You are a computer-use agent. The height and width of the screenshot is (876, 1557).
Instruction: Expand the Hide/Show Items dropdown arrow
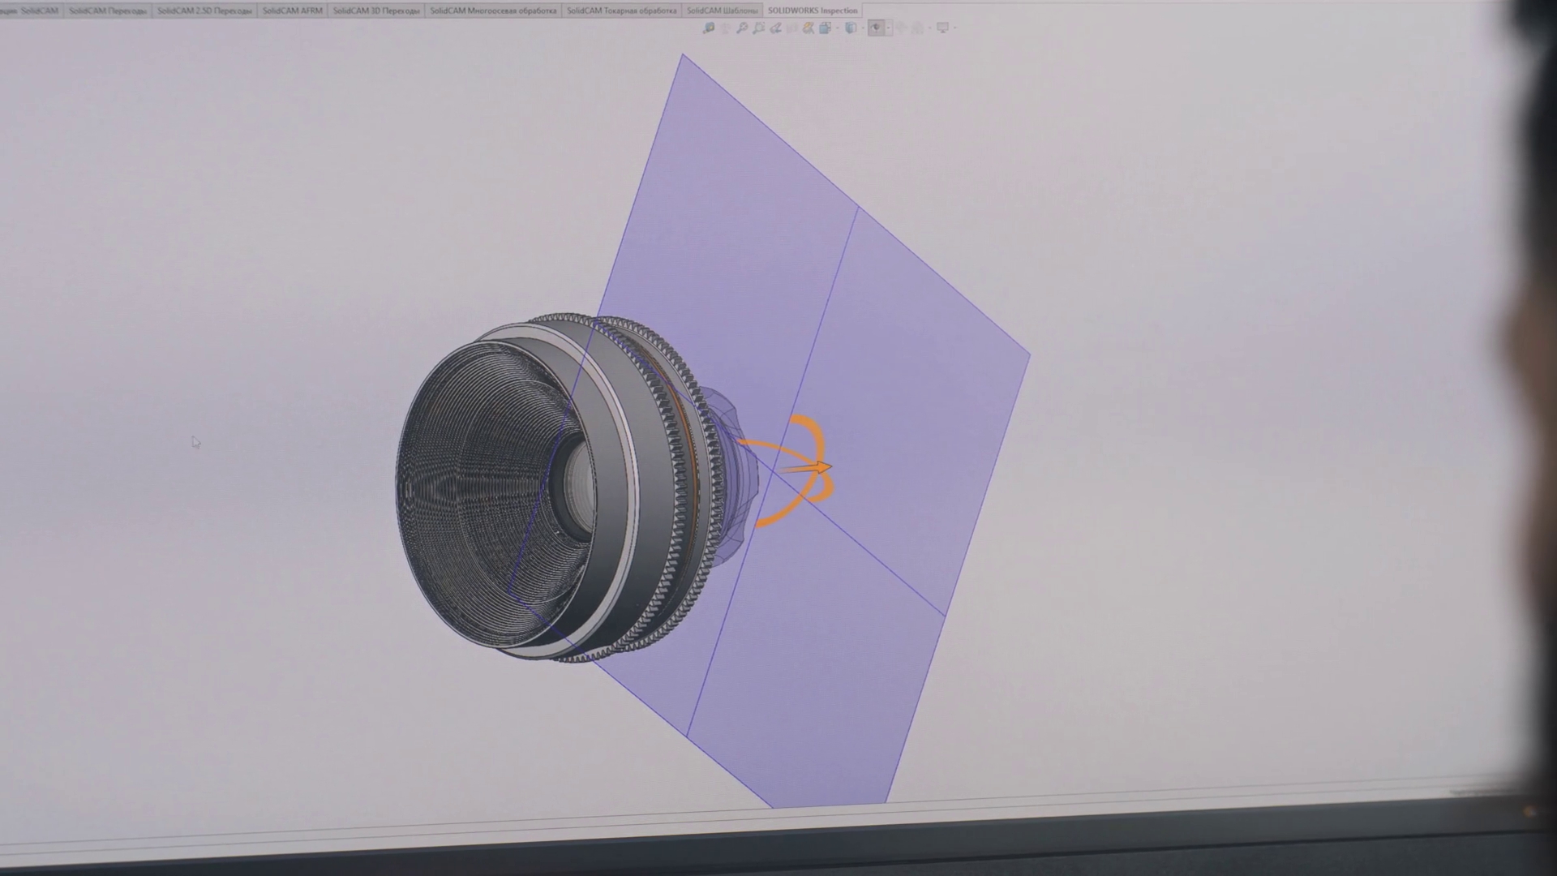pos(889,28)
